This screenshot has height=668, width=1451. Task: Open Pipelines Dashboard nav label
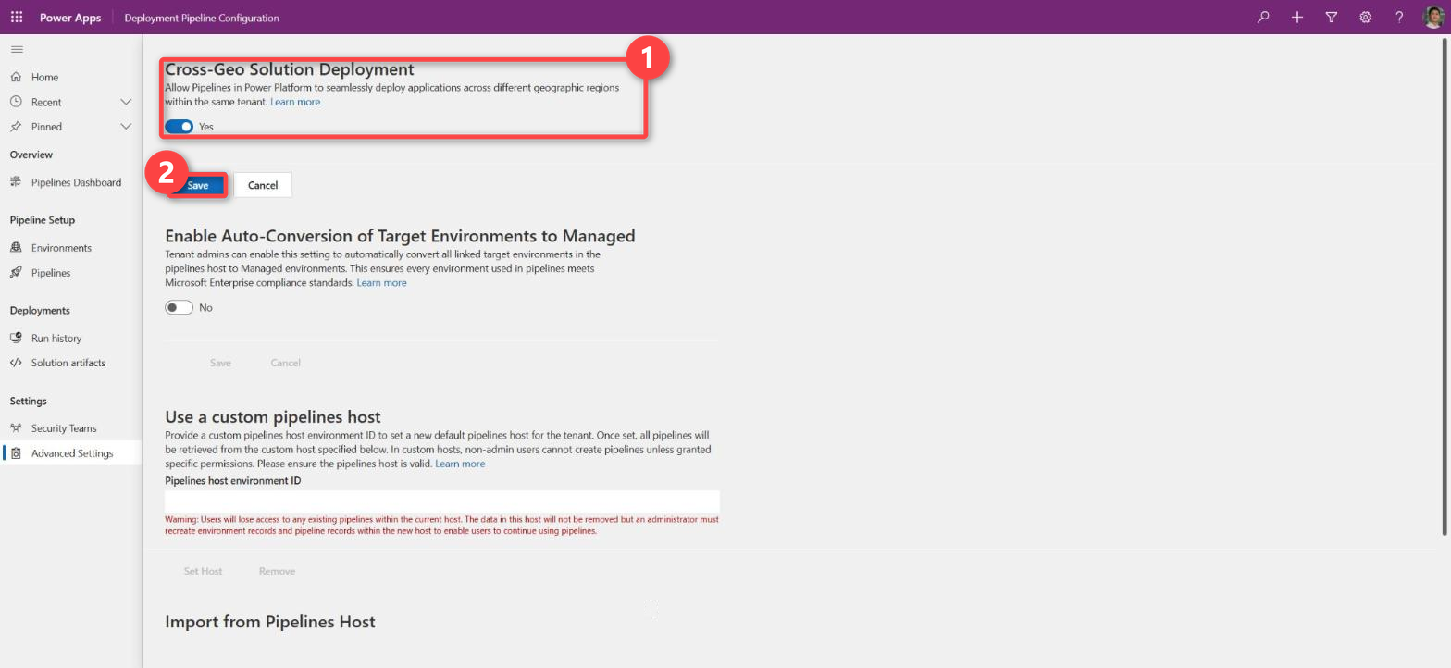point(76,182)
